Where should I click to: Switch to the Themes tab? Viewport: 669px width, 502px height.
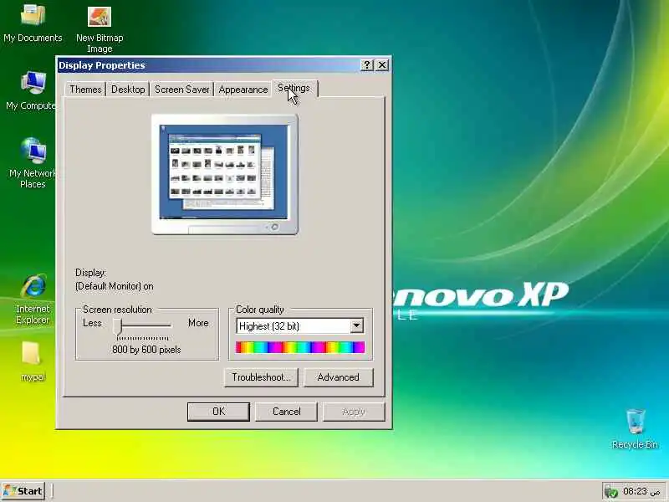(85, 90)
